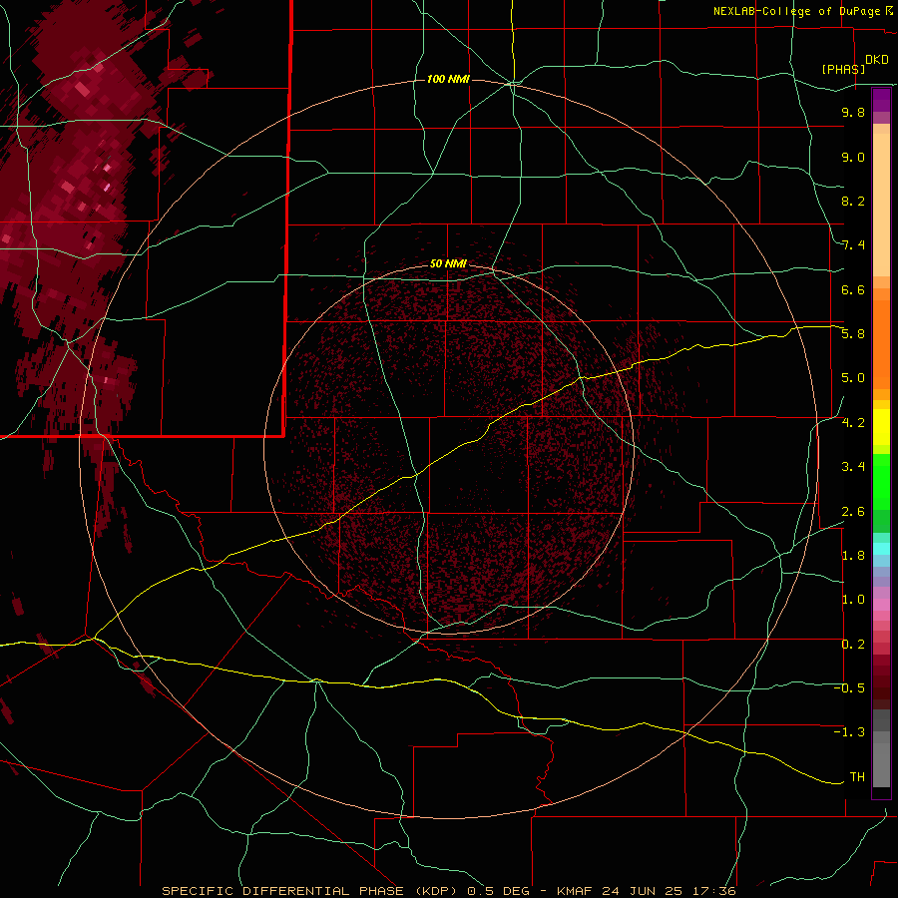Click the bright green segment of color bar
The height and width of the screenshot is (898, 898).
pos(881,480)
